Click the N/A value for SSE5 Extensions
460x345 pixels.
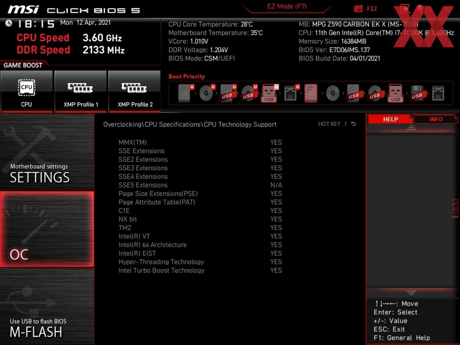tap(276, 185)
